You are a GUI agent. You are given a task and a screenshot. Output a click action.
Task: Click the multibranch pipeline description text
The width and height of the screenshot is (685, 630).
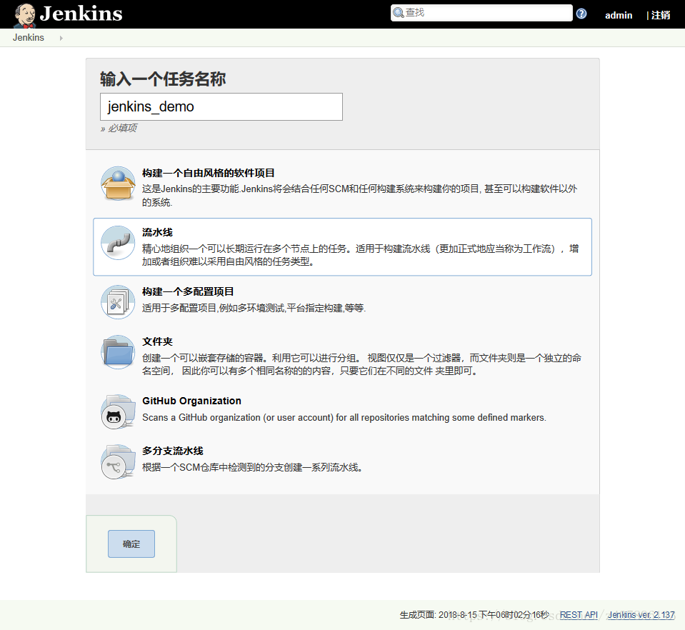click(x=253, y=467)
